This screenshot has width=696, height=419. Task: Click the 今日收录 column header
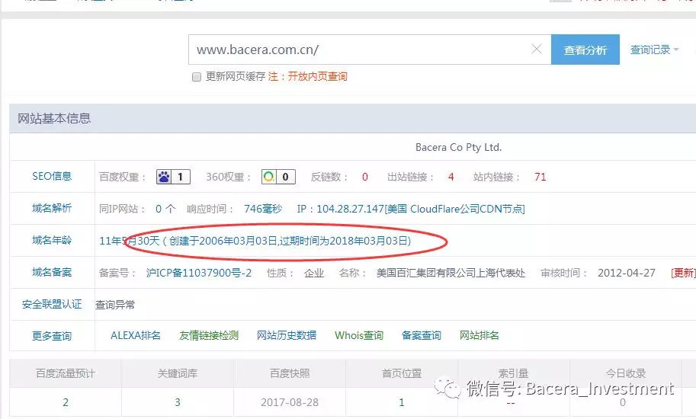click(626, 373)
